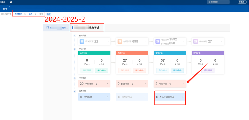249x120 pixels.
Task: Expand 排考结果 with its chevron arrow
Action: (107, 97)
